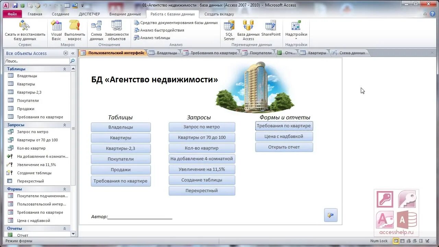Click navigation pane search field

click(37, 61)
